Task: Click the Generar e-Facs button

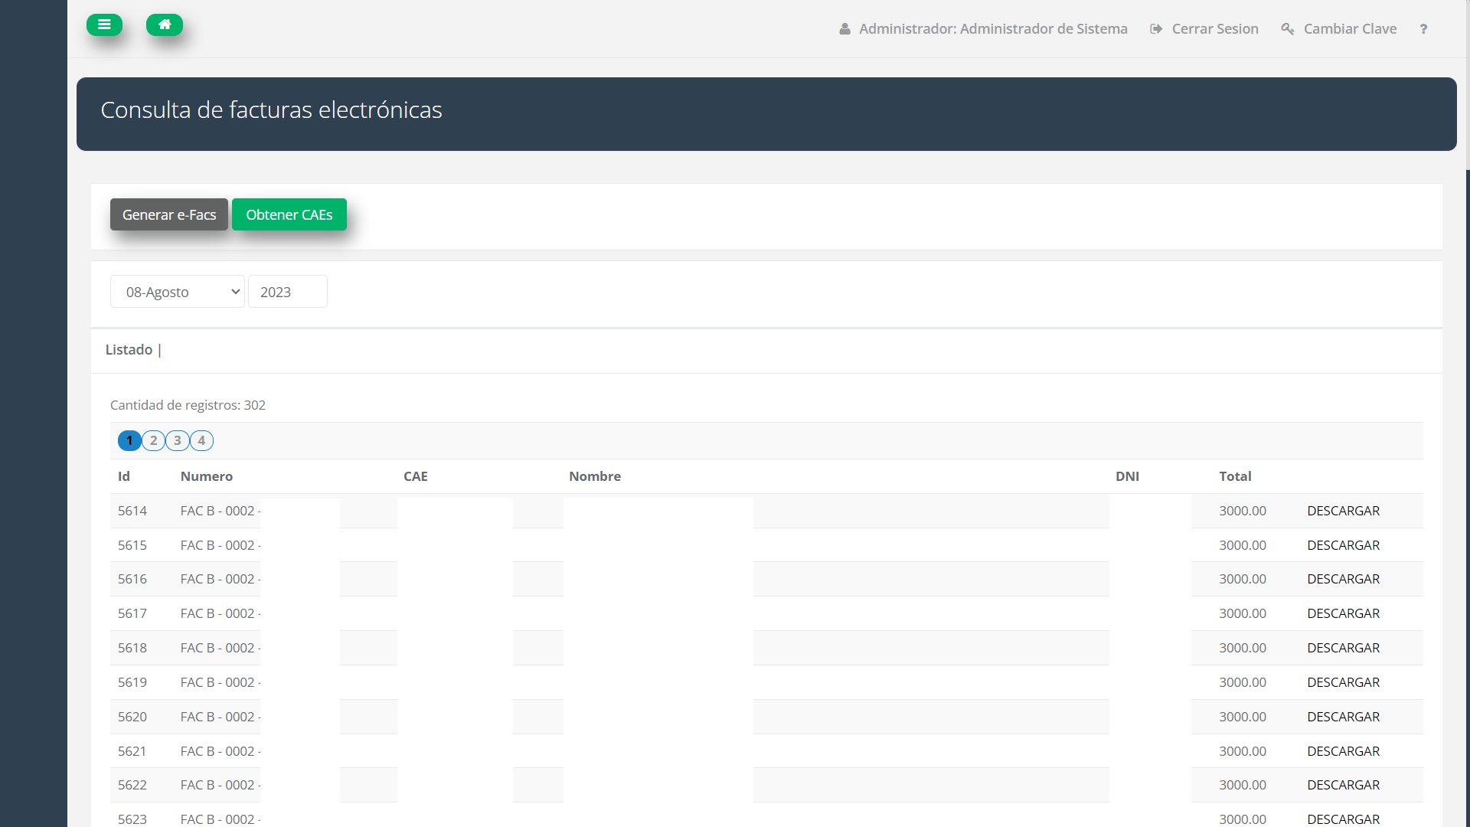Action: pyautogui.click(x=169, y=214)
